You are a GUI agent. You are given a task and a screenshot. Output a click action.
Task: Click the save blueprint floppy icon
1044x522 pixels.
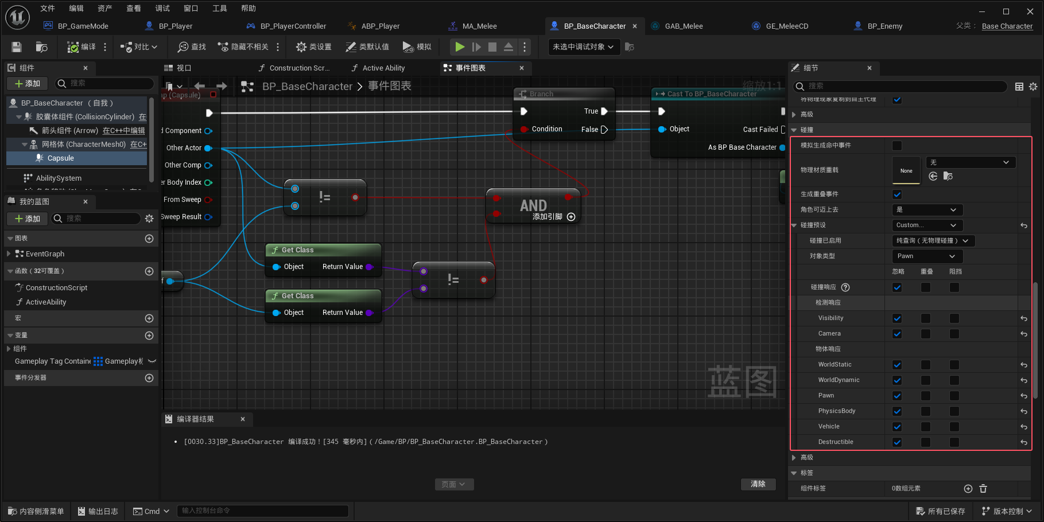(x=17, y=47)
